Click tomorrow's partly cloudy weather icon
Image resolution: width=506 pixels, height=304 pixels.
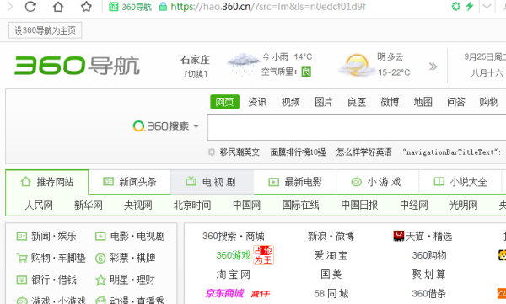click(357, 66)
